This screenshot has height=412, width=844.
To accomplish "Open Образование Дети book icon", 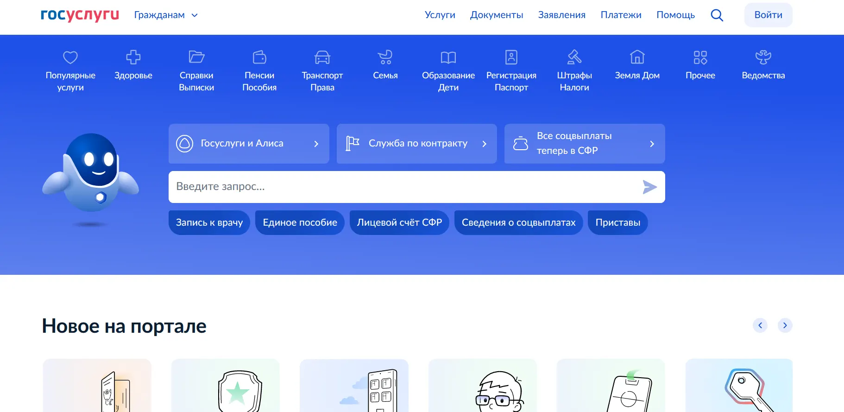I will [448, 57].
